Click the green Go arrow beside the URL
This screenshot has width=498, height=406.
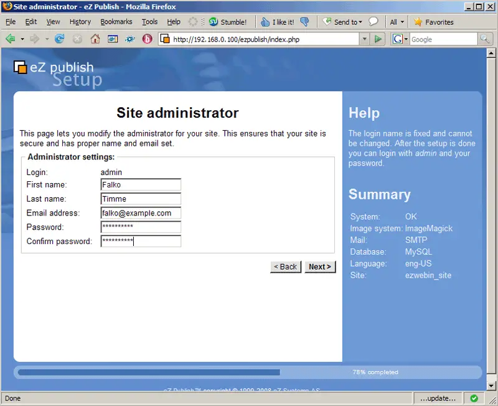[x=378, y=39]
